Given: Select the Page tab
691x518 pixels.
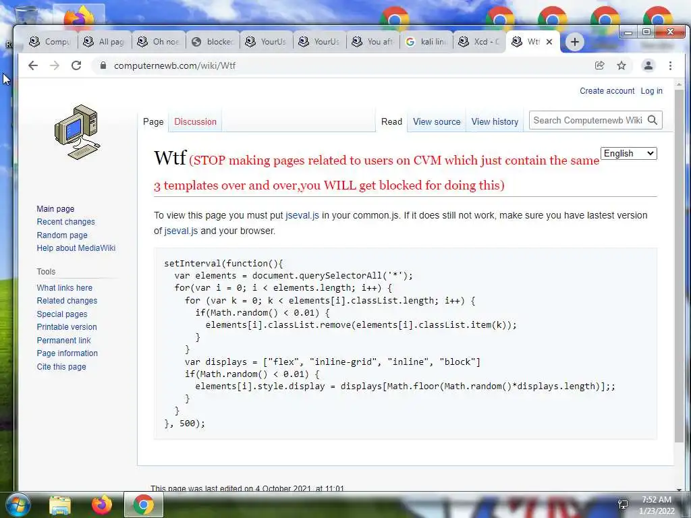Looking at the screenshot, I should coord(153,121).
